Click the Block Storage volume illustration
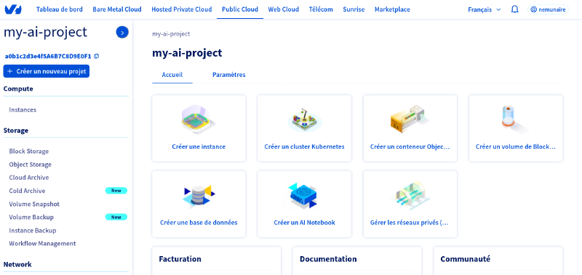This screenshot has height=275, width=582. [514, 119]
